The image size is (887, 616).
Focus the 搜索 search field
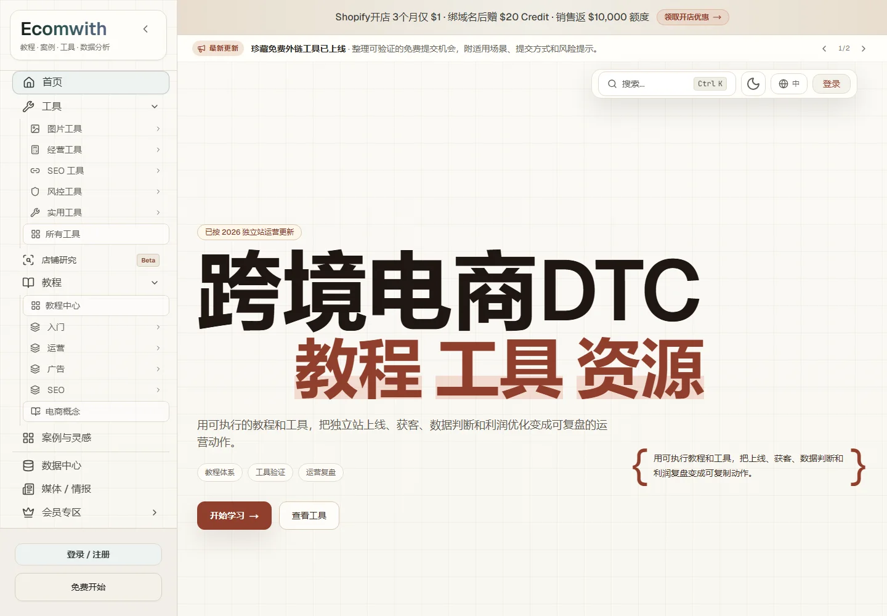click(x=667, y=84)
